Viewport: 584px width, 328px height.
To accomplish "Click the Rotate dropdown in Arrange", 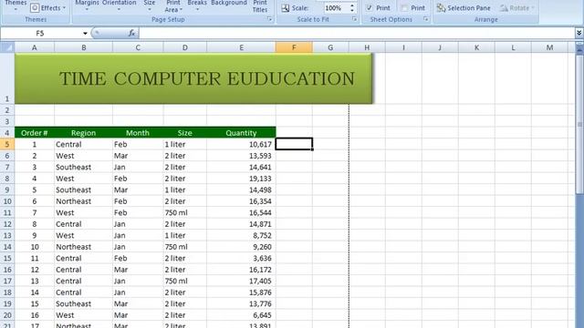I will pos(517,8).
